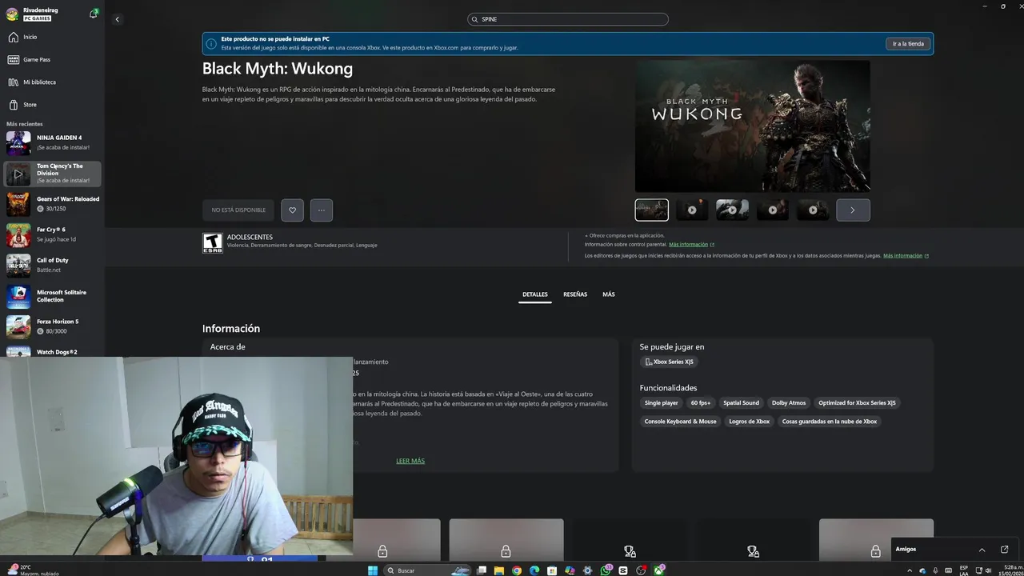Play the fifth gallery video thumbnail
The height and width of the screenshot is (576, 1024).
tap(813, 210)
